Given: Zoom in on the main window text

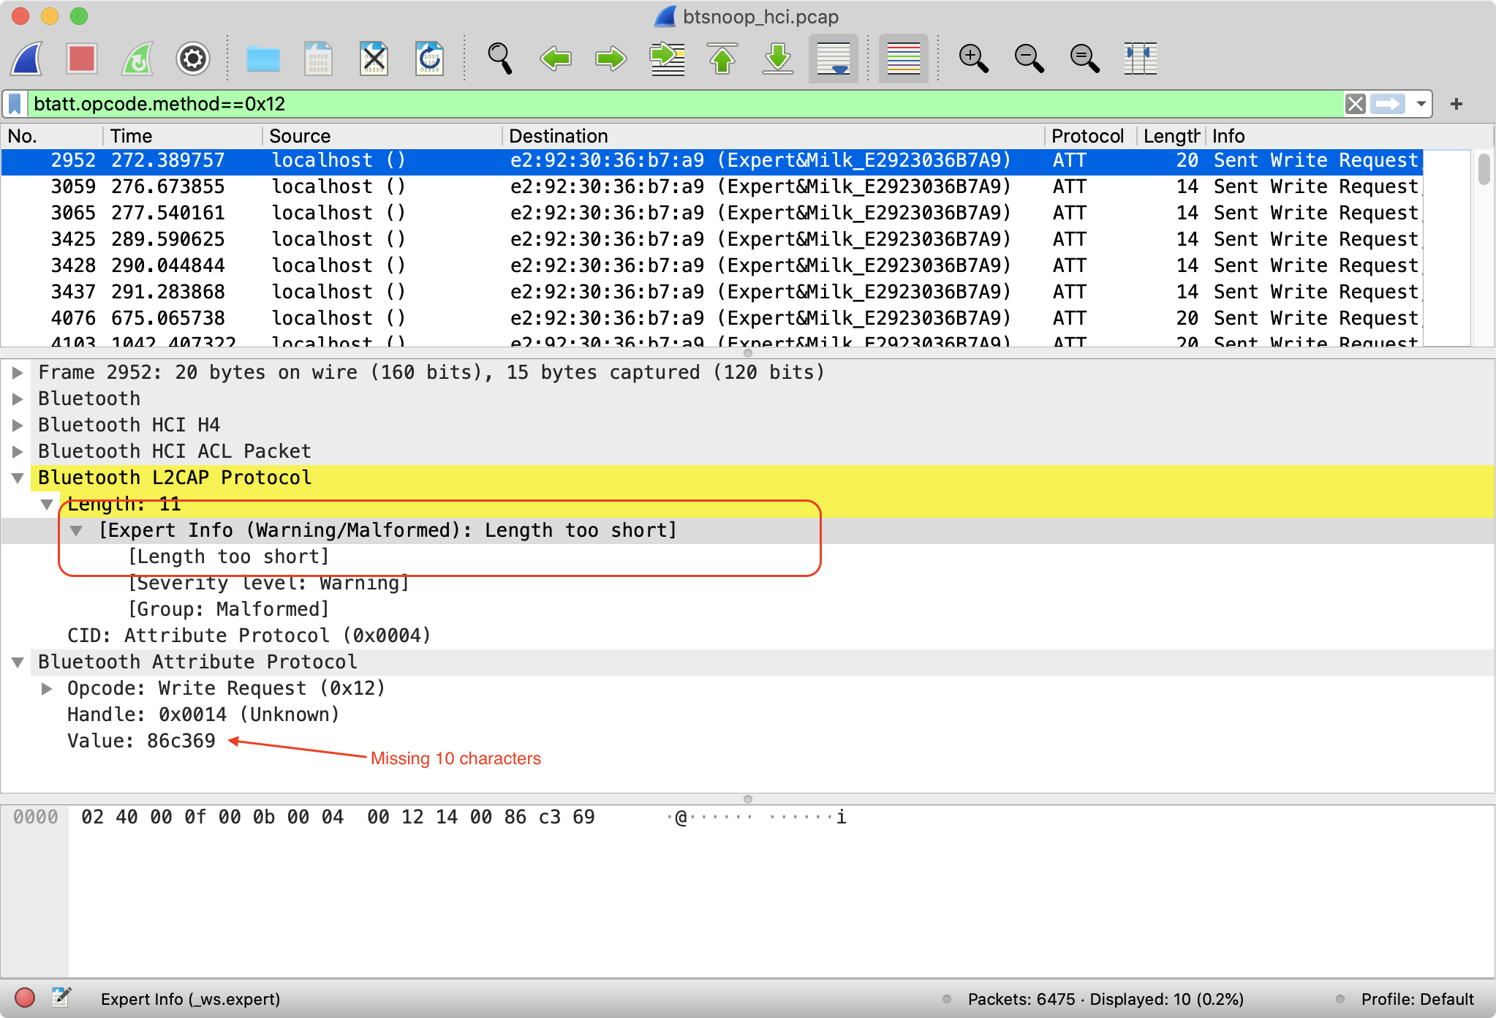Looking at the screenshot, I should [x=974, y=59].
